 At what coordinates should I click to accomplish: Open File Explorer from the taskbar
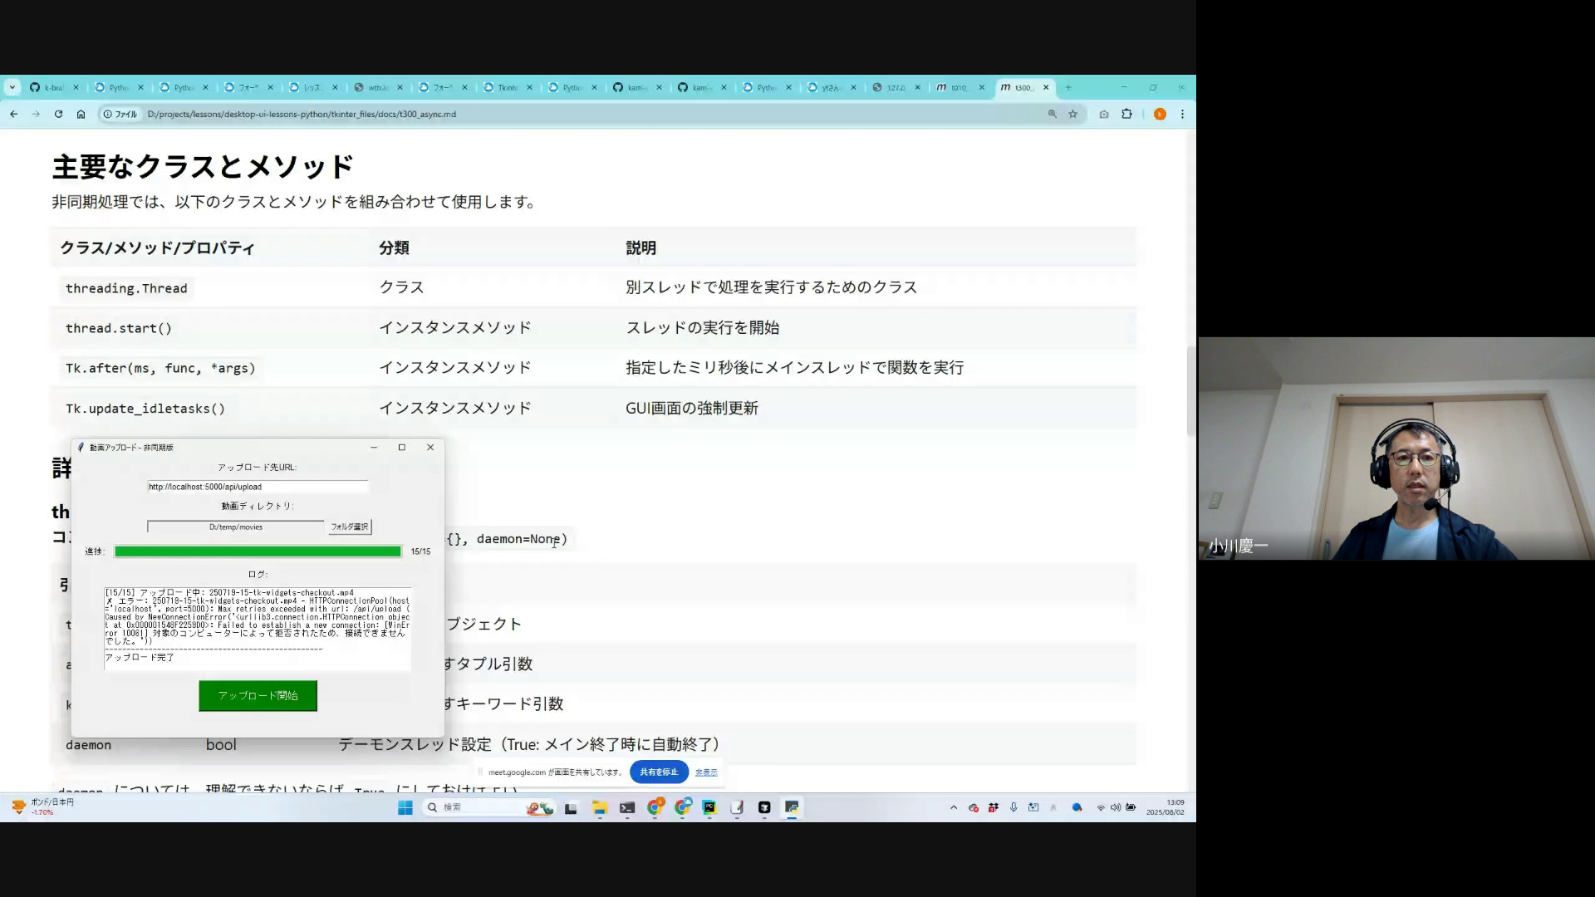[x=599, y=807]
